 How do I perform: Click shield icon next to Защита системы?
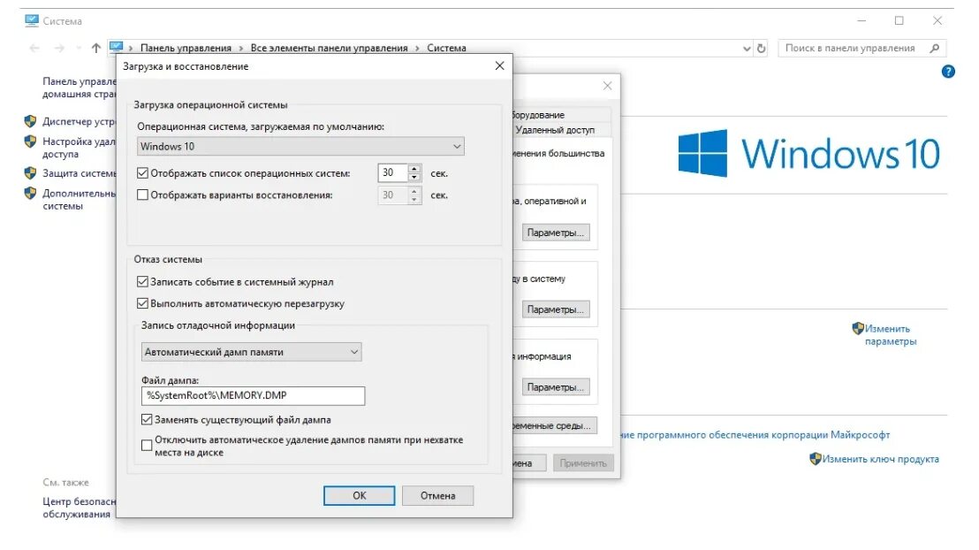pyautogui.click(x=30, y=172)
